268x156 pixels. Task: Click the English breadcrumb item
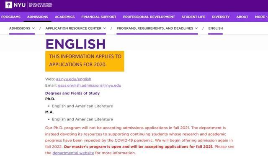pos(216,28)
